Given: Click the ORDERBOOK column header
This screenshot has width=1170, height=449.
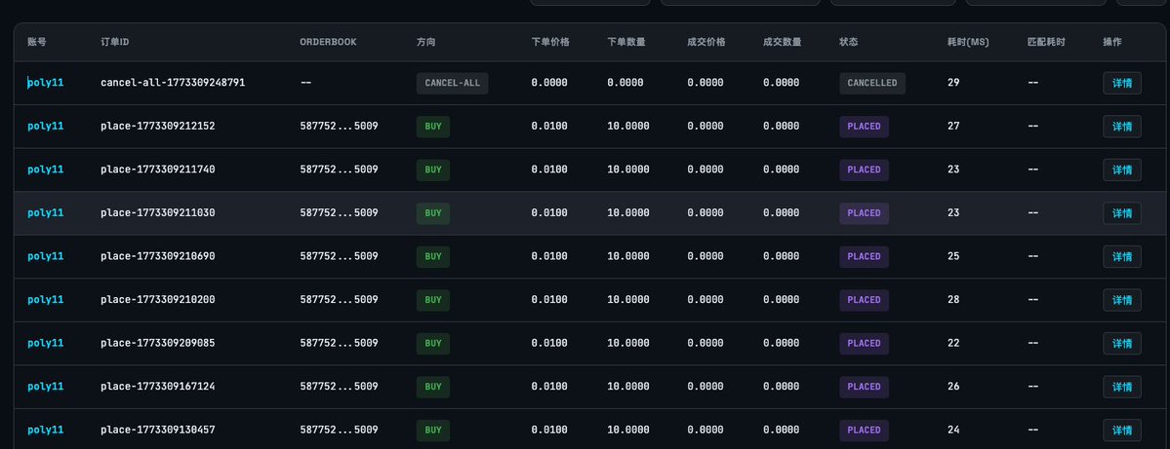Looking at the screenshot, I should [328, 43].
